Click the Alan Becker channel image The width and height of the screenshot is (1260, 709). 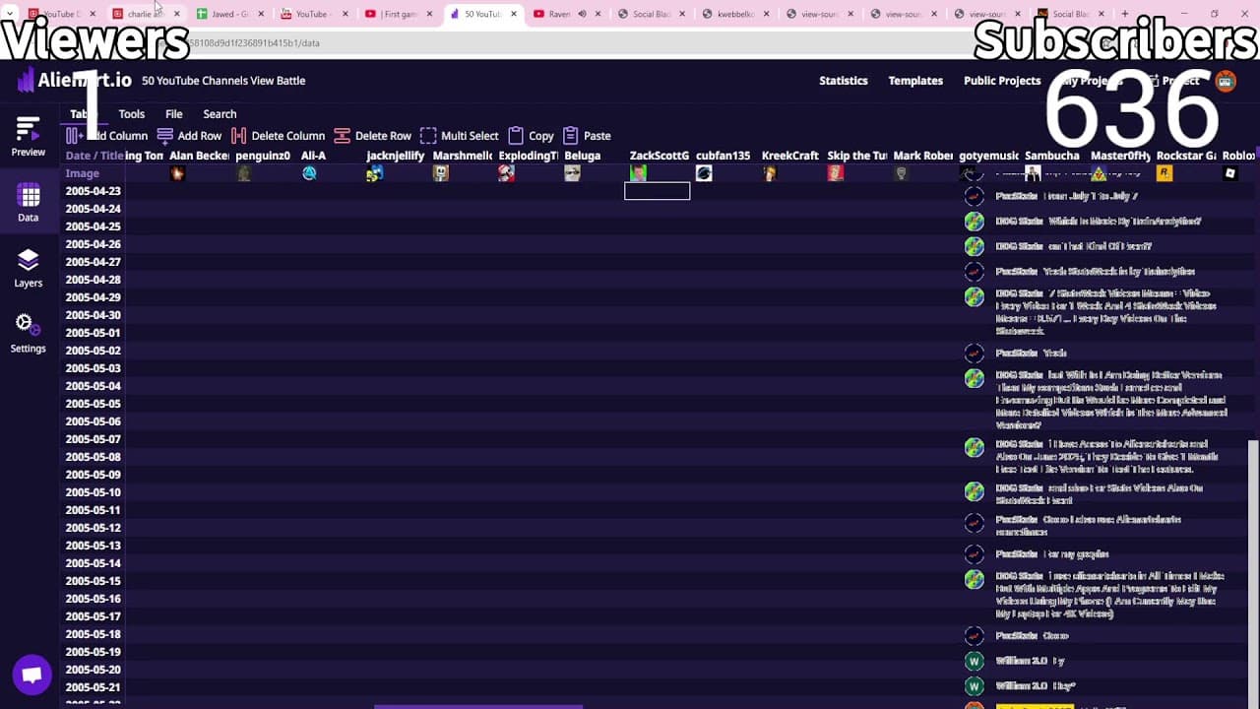point(177,173)
